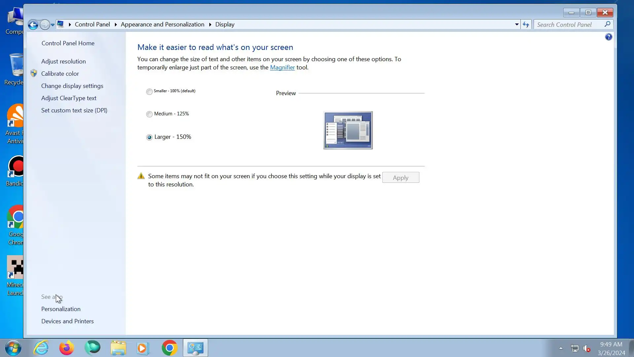Click the Help question mark icon
The image size is (634, 357).
pos(608,37)
